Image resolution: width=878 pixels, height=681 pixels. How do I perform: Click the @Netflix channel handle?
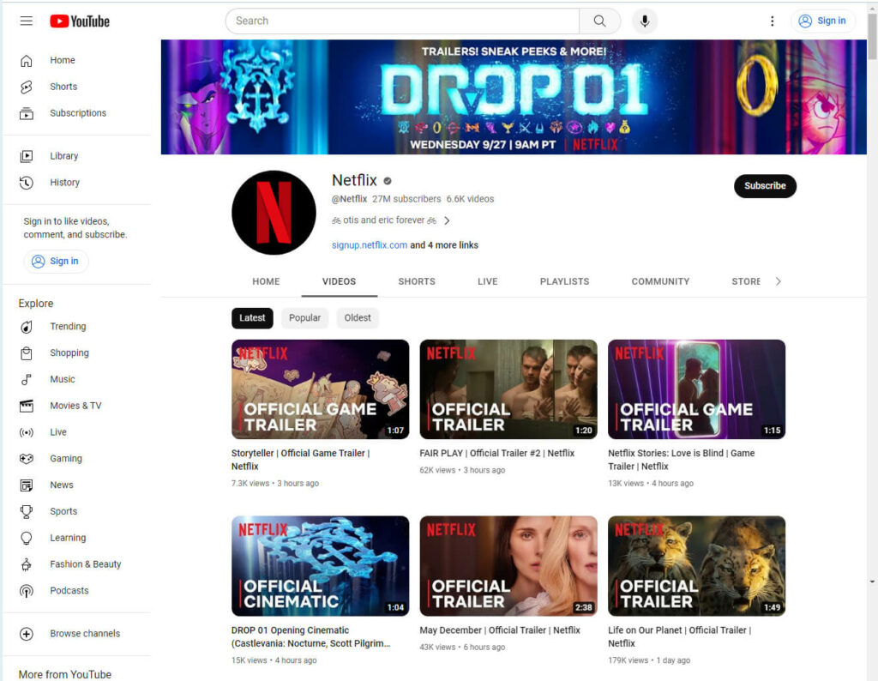point(350,199)
